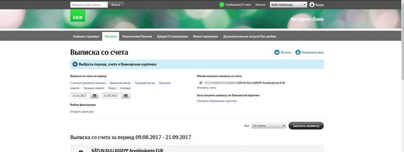Select the Прошлый месяц period link
Image resolution: width=404 pixels, height=152 pixels.
coord(120,83)
